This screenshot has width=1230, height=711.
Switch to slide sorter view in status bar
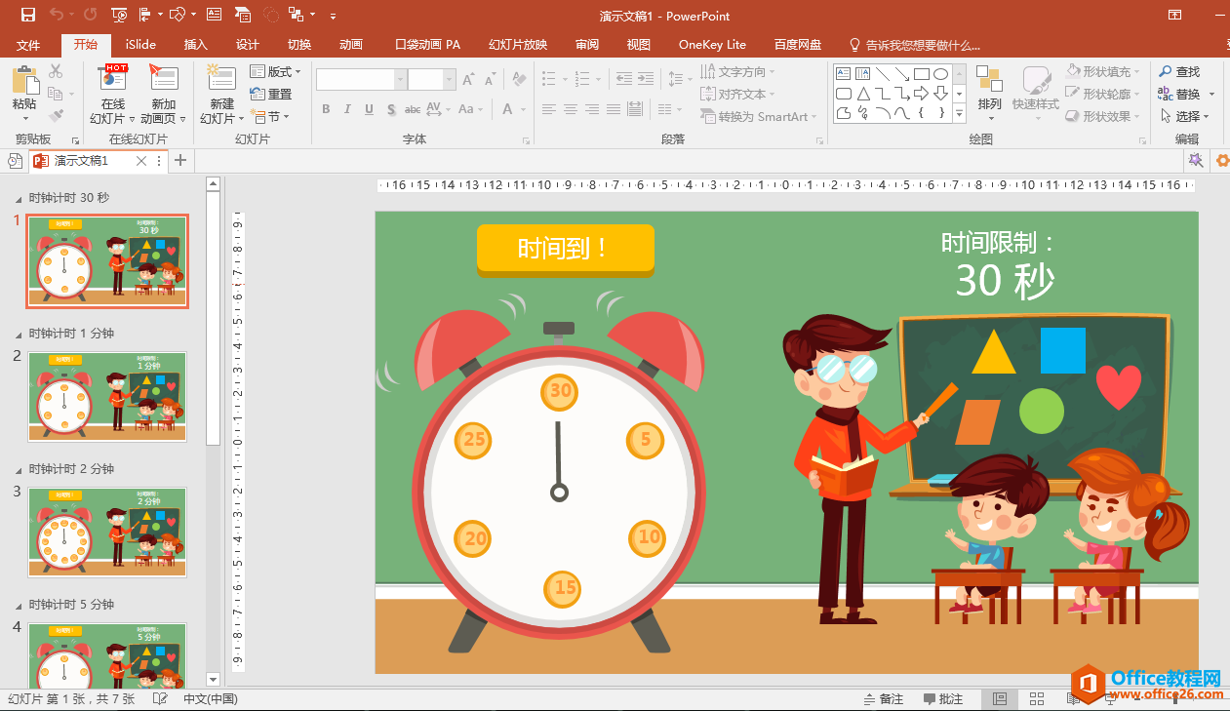[x=1037, y=699]
